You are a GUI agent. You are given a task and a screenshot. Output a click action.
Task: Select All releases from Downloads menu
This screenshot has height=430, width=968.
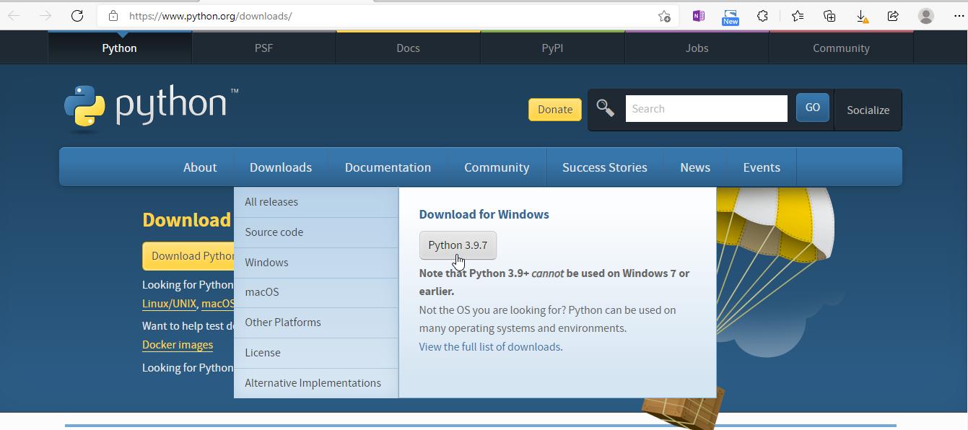pyautogui.click(x=271, y=202)
